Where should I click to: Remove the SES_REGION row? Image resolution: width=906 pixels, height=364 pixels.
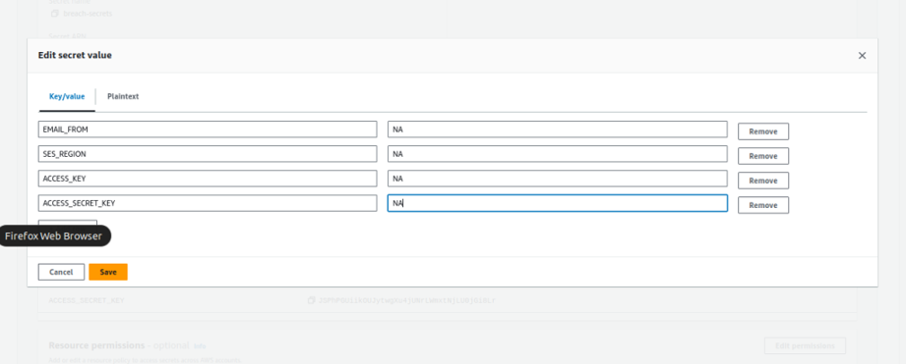click(x=762, y=156)
